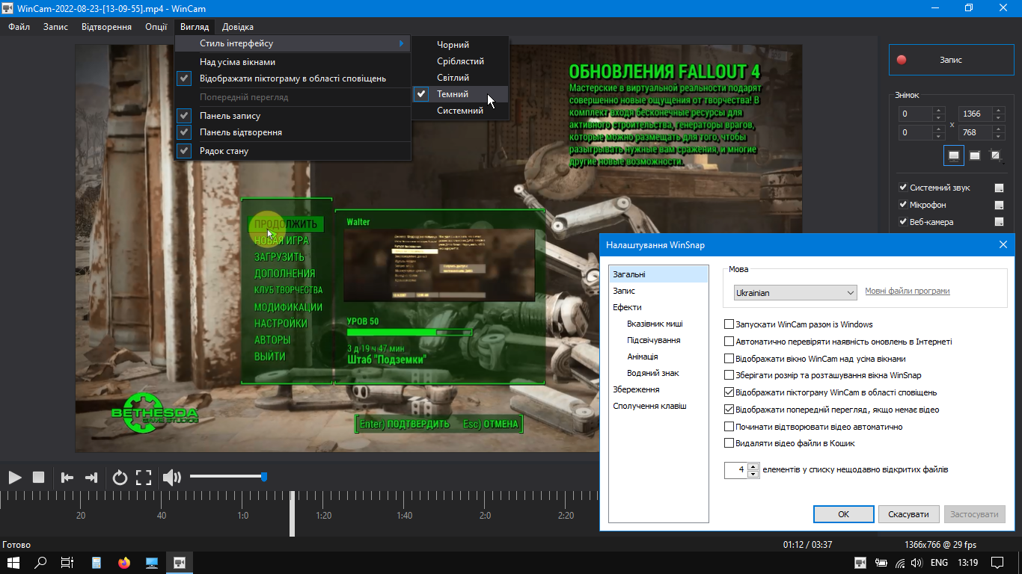Image resolution: width=1022 pixels, height=574 pixels.
Task: Launch Firefox from the taskbar
Action: [x=124, y=563]
